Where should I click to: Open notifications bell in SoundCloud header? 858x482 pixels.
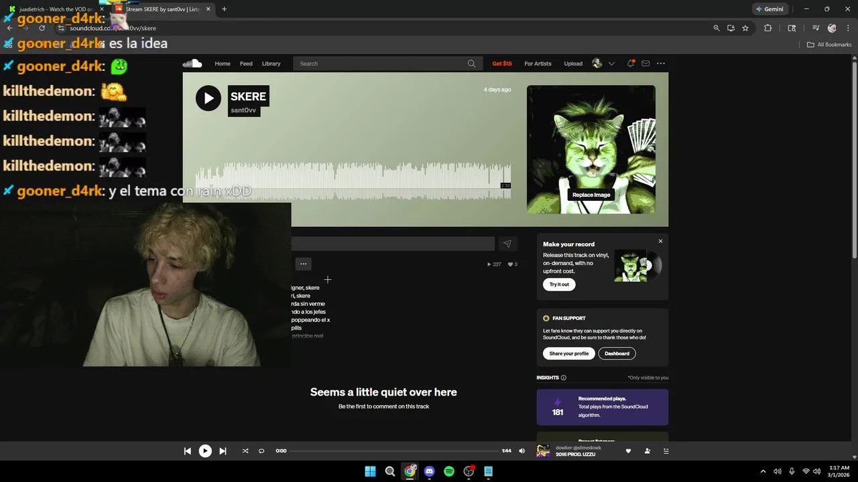(631, 64)
